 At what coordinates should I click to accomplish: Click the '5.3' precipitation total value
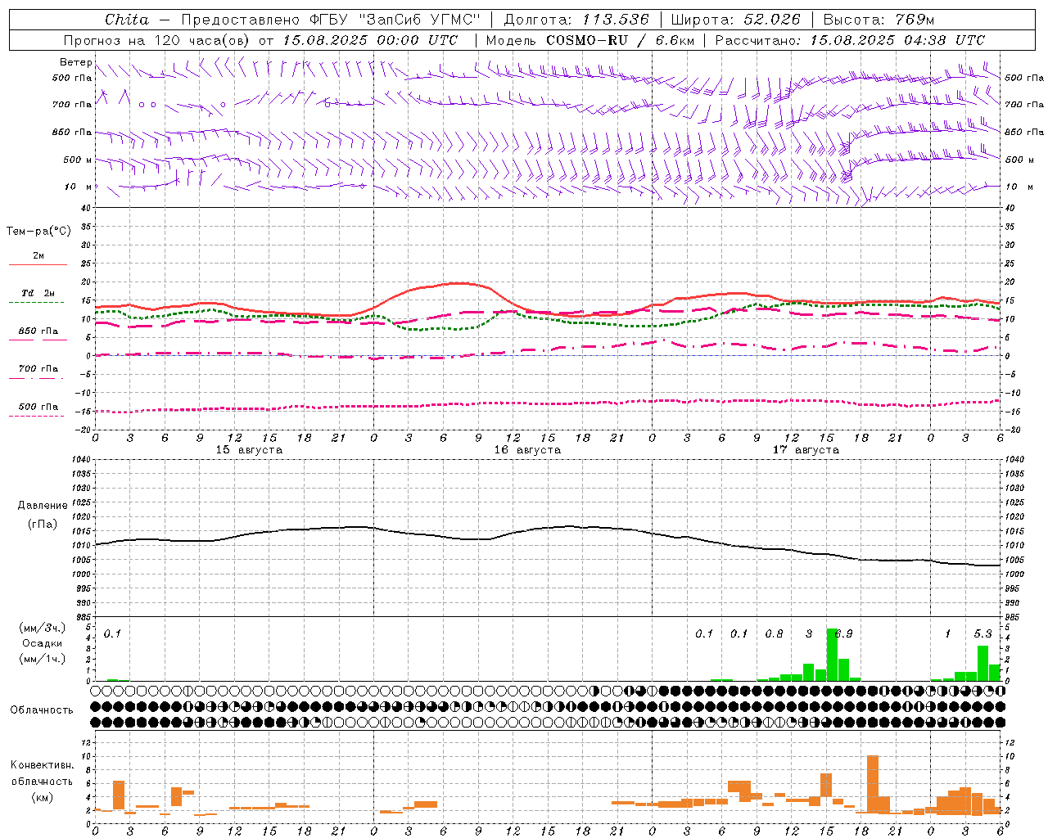[x=982, y=634]
